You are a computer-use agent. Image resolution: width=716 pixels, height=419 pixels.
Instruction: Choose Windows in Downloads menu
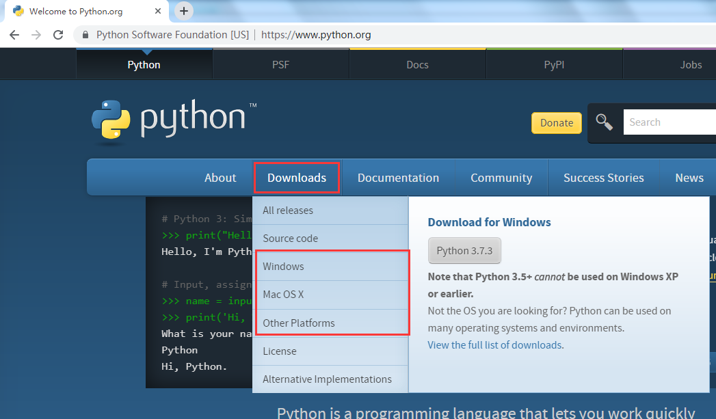[x=330, y=267]
